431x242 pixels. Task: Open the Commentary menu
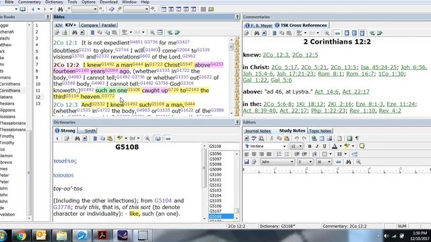coord(29,2)
